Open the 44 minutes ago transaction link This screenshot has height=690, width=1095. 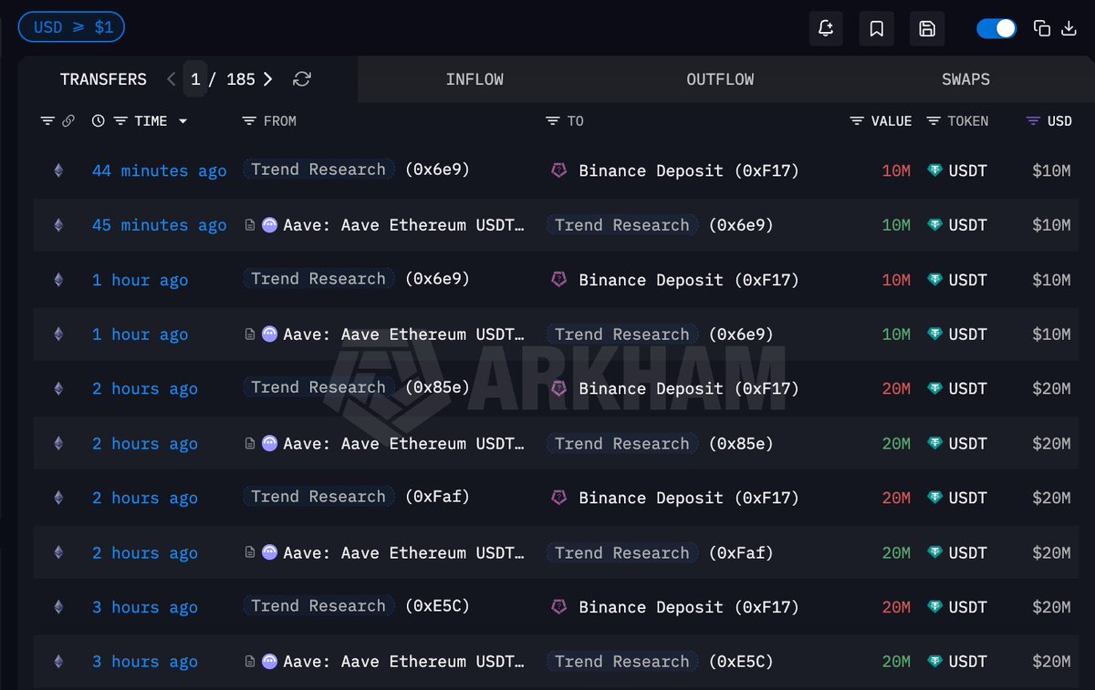click(x=160, y=170)
